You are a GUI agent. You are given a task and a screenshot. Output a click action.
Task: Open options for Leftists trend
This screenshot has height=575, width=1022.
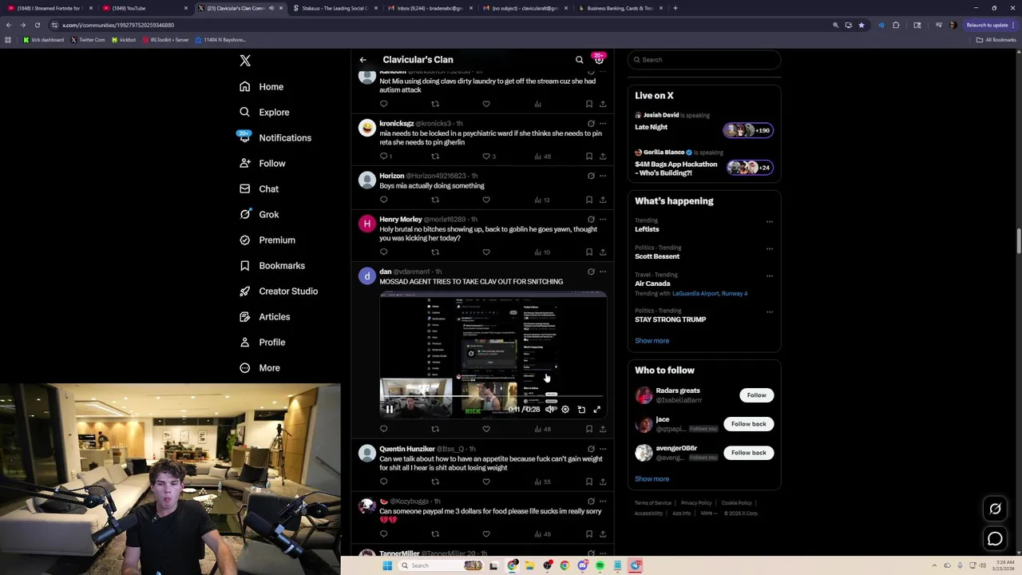[770, 221]
